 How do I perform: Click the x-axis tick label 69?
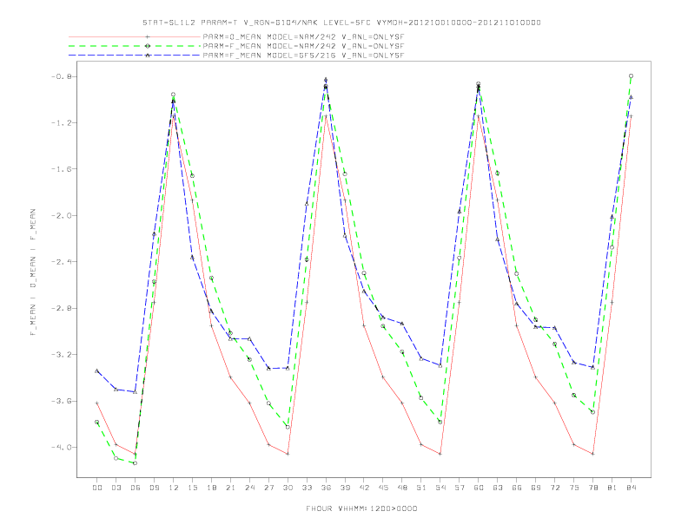click(x=536, y=488)
